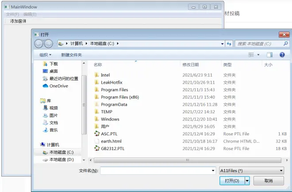Toggle the preview pane icon

click(x=269, y=55)
